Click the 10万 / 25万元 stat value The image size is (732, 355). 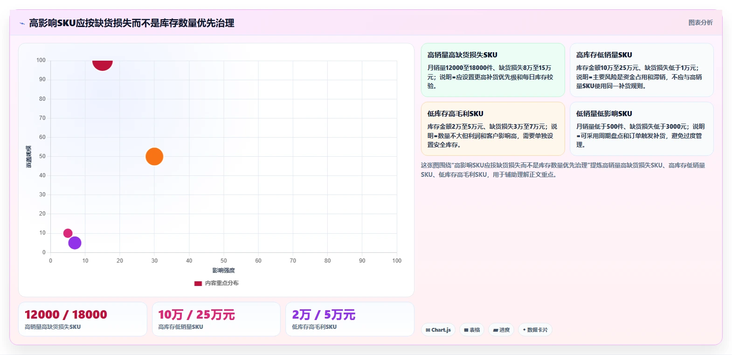click(196, 315)
